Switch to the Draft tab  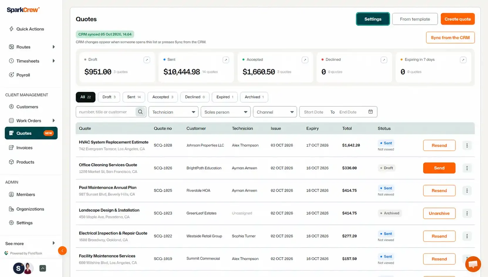click(109, 97)
